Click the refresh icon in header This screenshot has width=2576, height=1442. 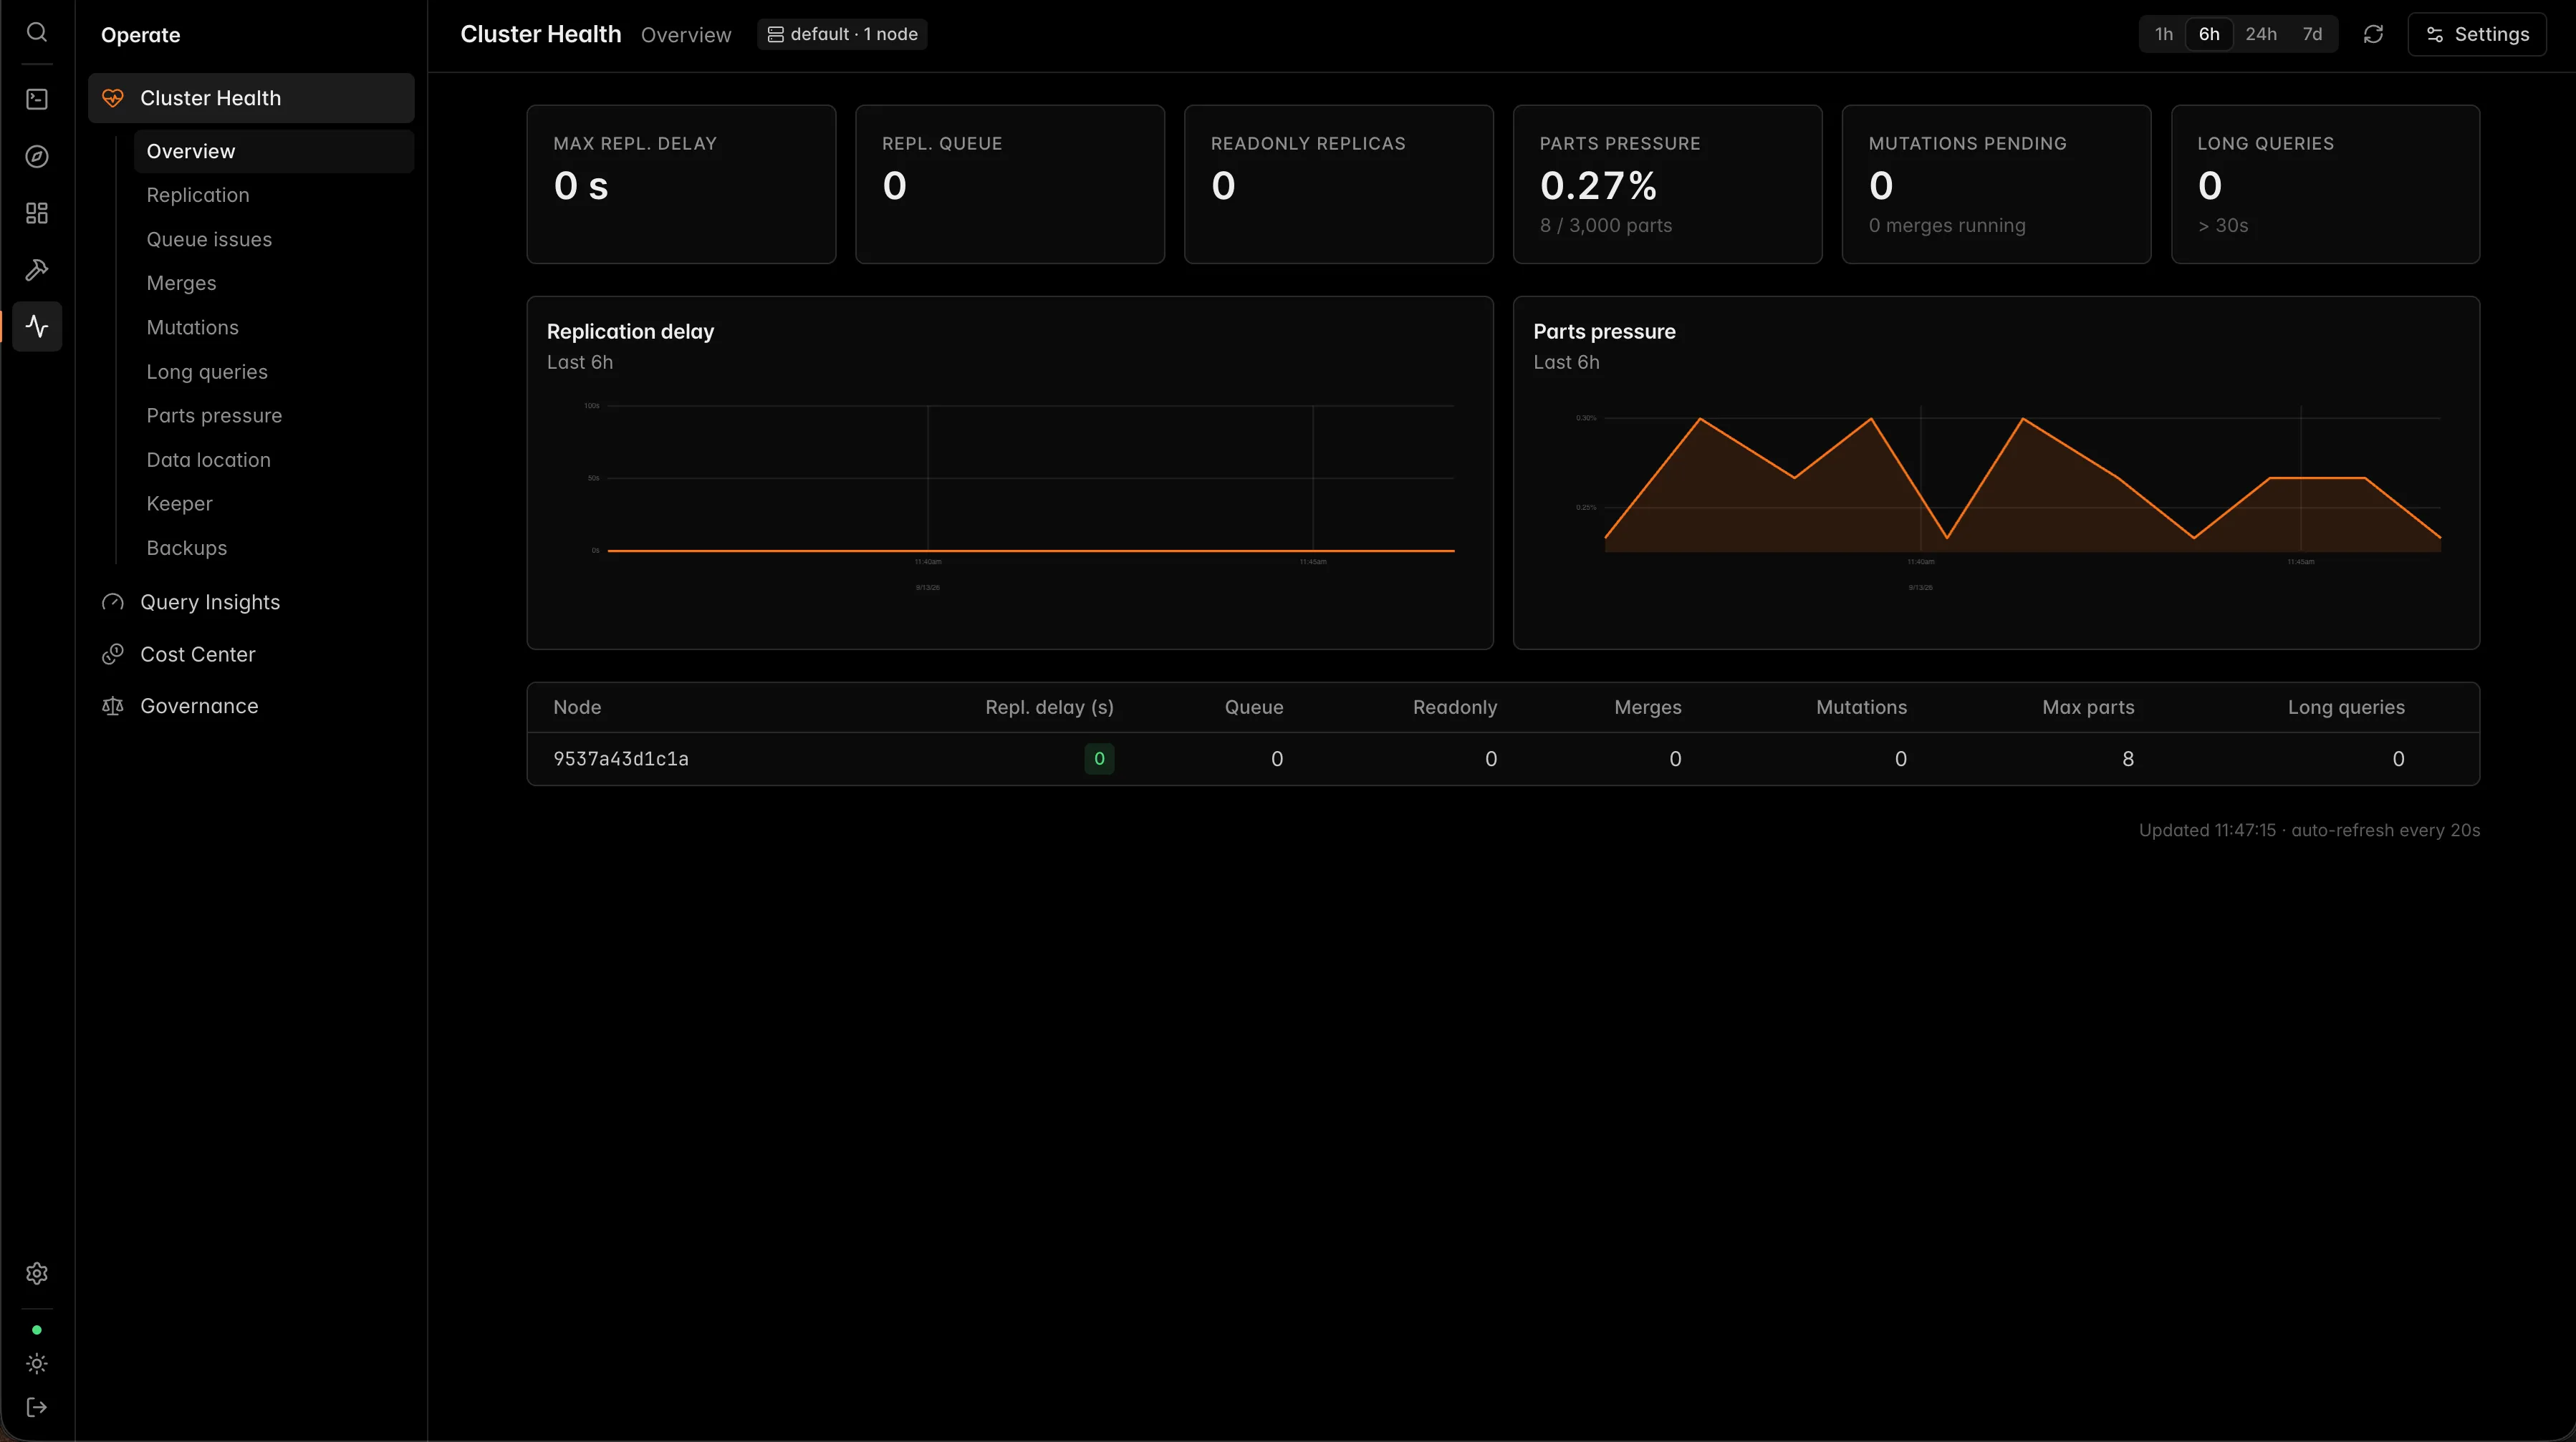pos(2373,34)
